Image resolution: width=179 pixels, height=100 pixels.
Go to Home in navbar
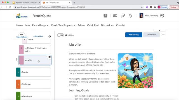(20, 25)
